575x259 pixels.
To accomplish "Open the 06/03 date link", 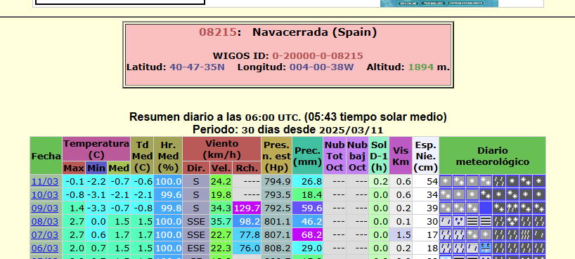I will click(45, 248).
